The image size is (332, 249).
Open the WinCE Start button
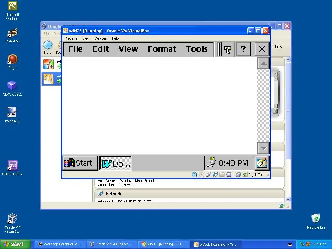tap(80, 163)
